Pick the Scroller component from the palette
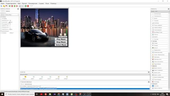Screen dimensions: 170x96 click(160, 39)
